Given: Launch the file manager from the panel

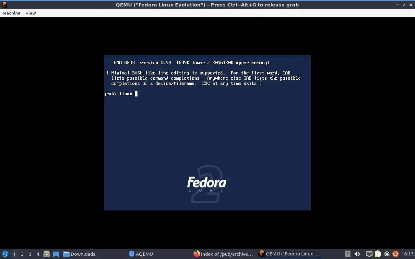Looking at the screenshot, I should tap(46, 254).
